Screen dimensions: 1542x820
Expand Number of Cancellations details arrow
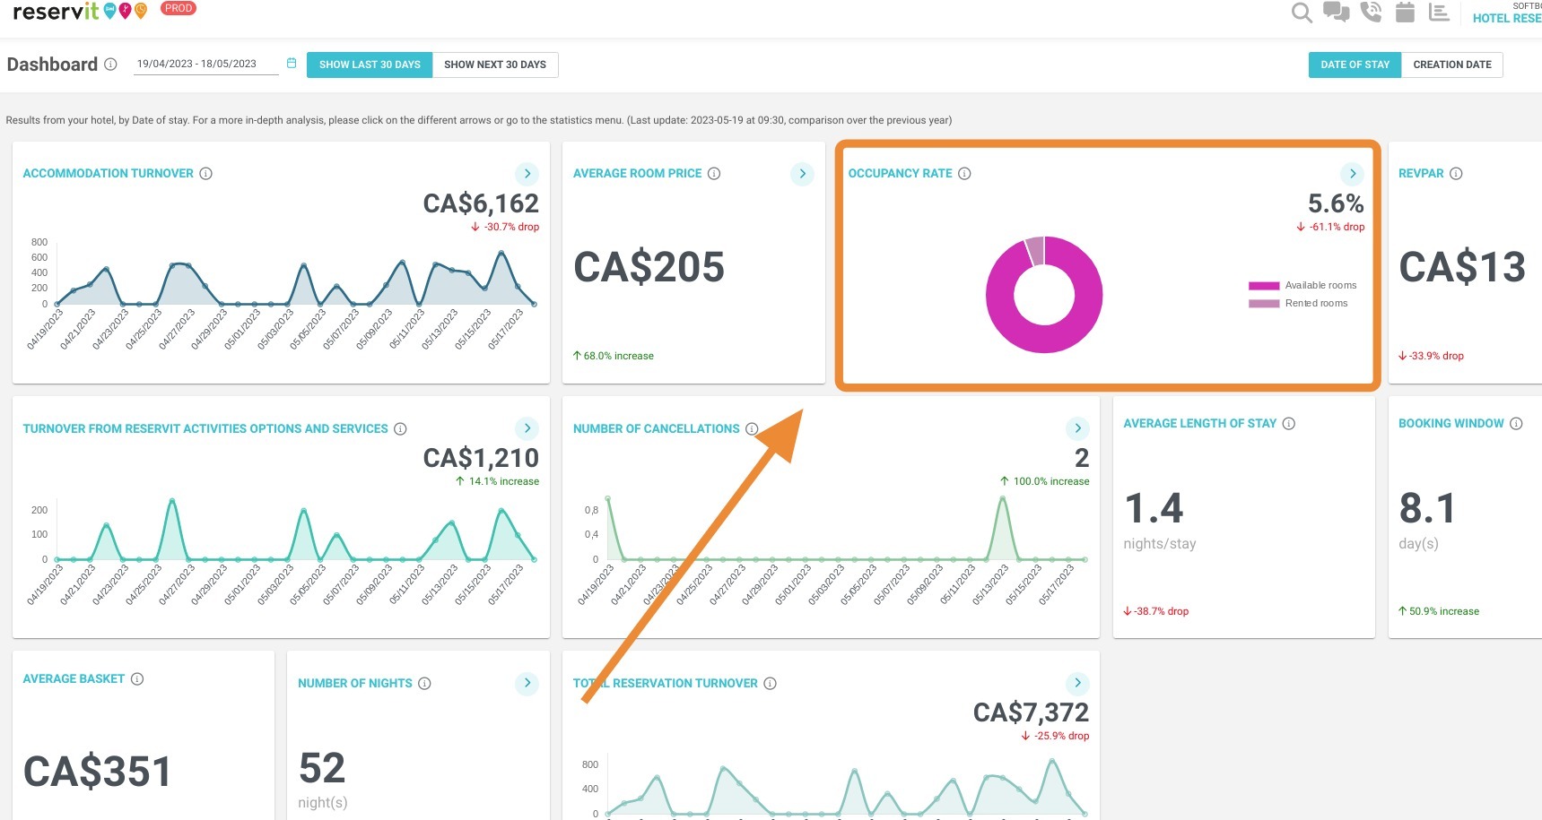[x=1077, y=428]
